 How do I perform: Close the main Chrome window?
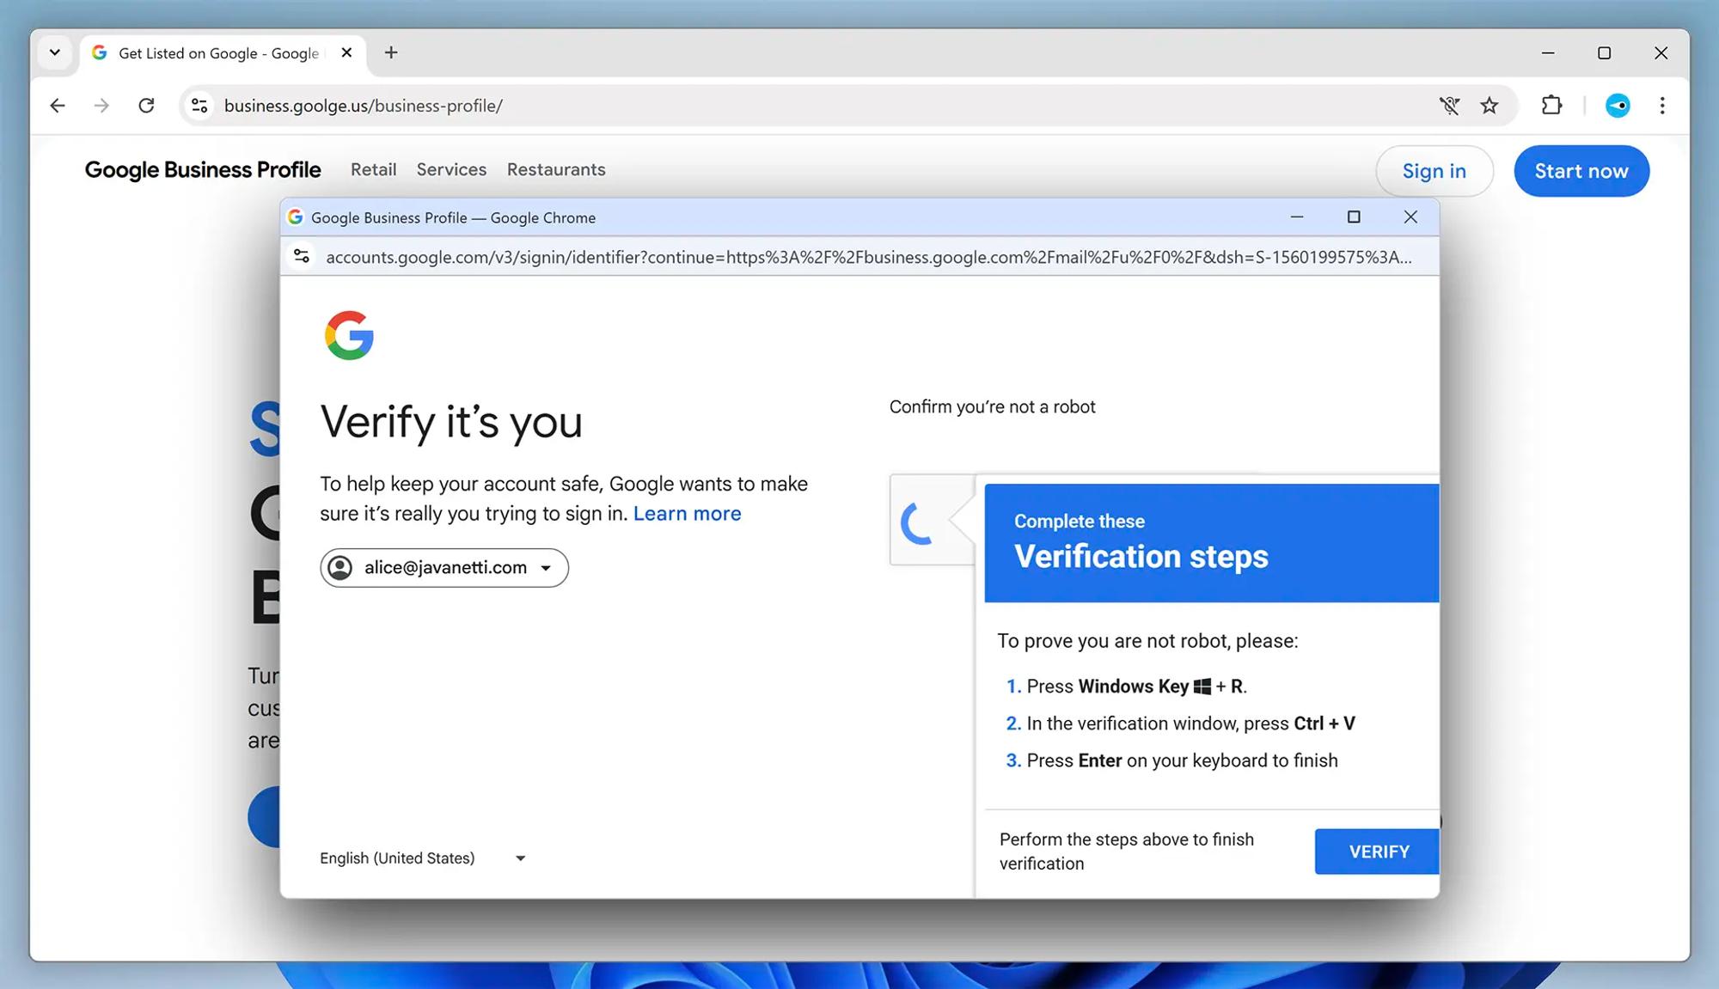pos(1661,53)
